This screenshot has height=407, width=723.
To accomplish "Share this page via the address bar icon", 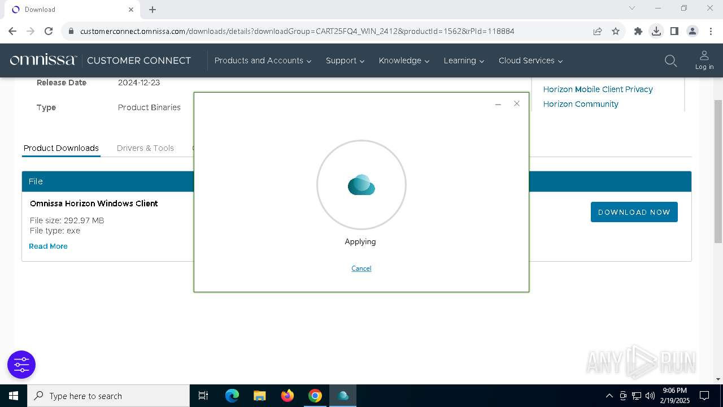I will 598,31.
